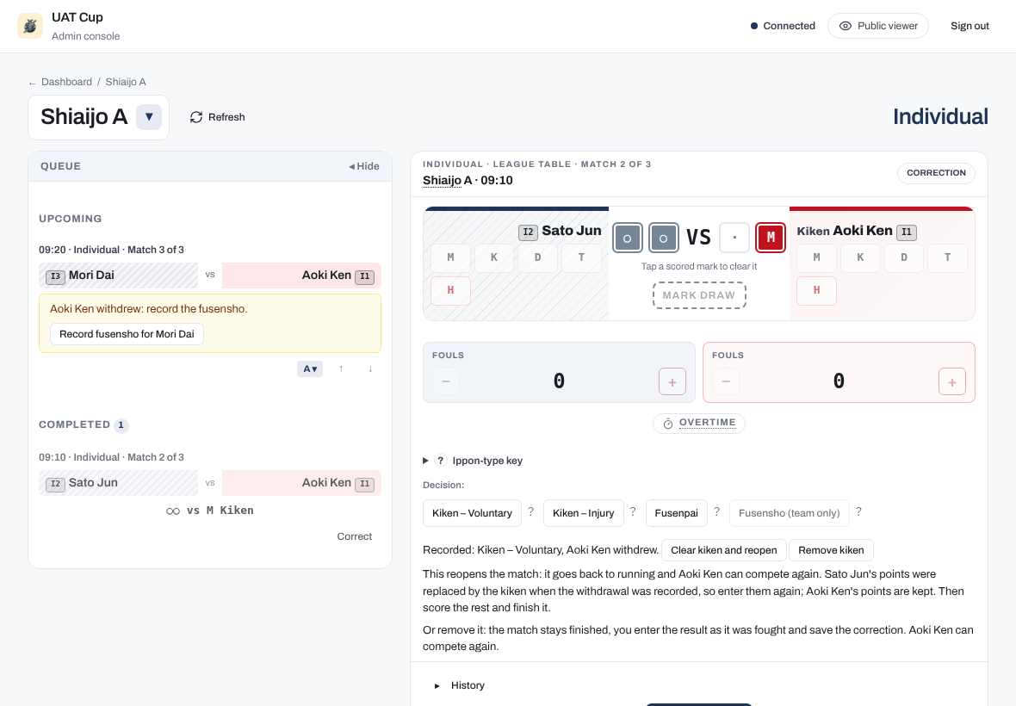Select Aoki Ken in upcoming match

(x=301, y=276)
